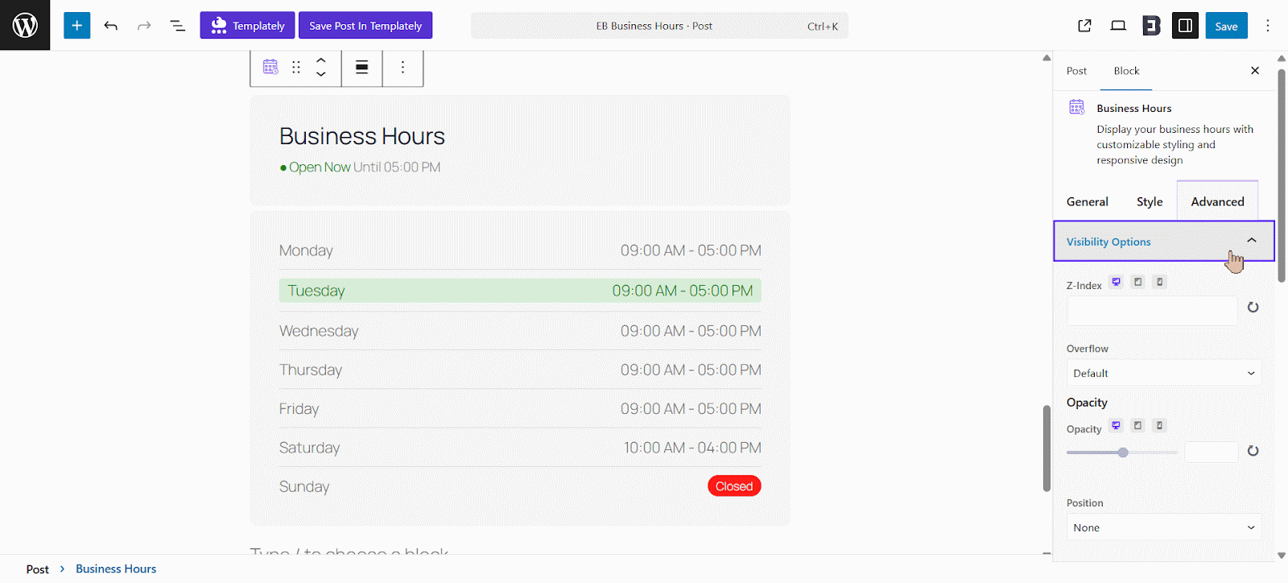1288x583 pixels.
Task: Click the Z-Index input field
Action: tap(1152, 310)
